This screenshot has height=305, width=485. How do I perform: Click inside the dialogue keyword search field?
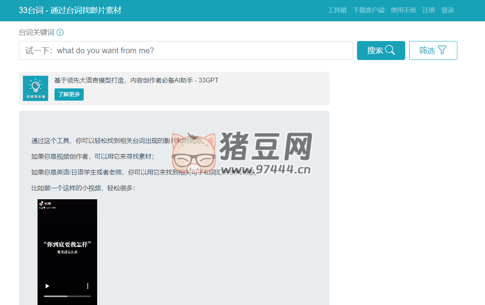tap(186, 50)
